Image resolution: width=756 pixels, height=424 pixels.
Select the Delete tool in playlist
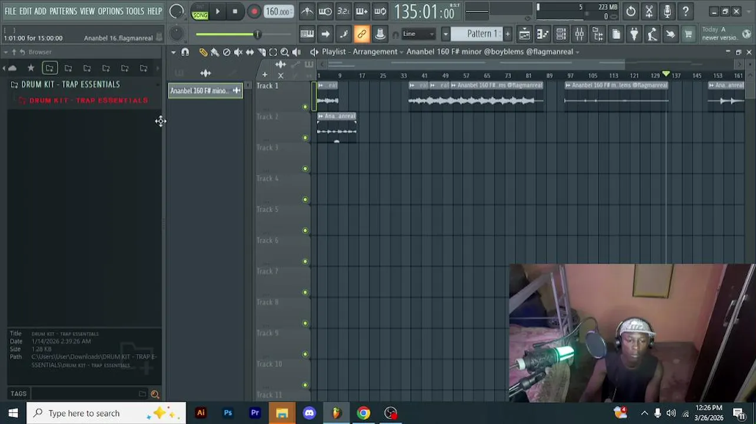point(227,52)
